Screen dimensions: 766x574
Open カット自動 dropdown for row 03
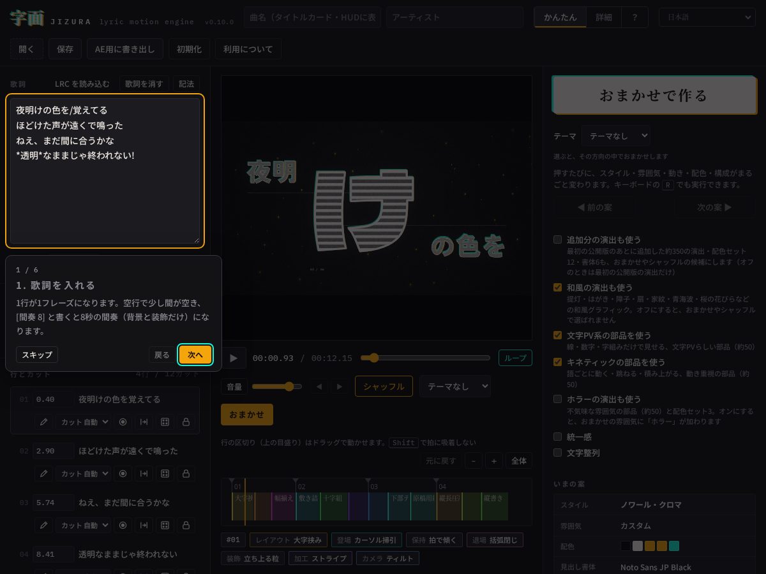point(84,526)
